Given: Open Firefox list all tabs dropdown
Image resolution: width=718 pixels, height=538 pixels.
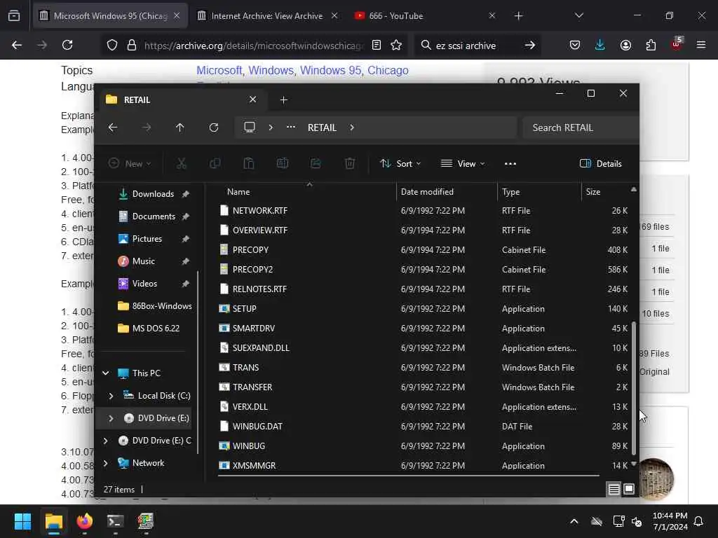Looking at the screenshot, I should tap(578, 15).
